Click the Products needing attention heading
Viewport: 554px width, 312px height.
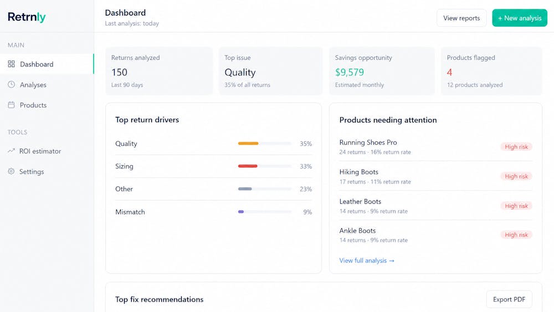(x=388, y=120)
